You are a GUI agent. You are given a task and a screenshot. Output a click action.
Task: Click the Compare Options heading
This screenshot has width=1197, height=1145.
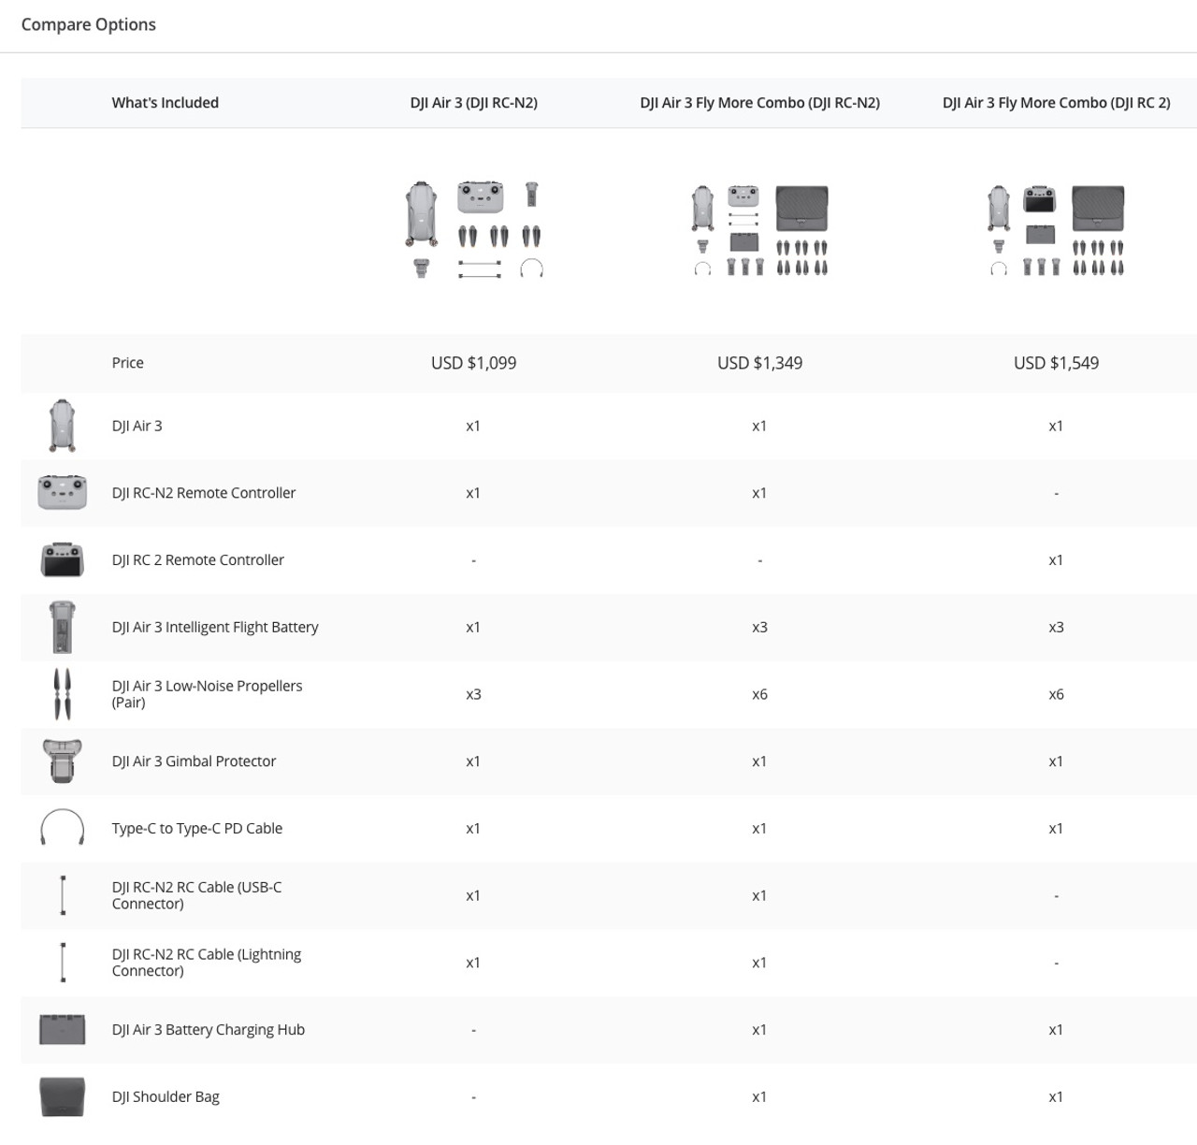(x=89, y=24)
